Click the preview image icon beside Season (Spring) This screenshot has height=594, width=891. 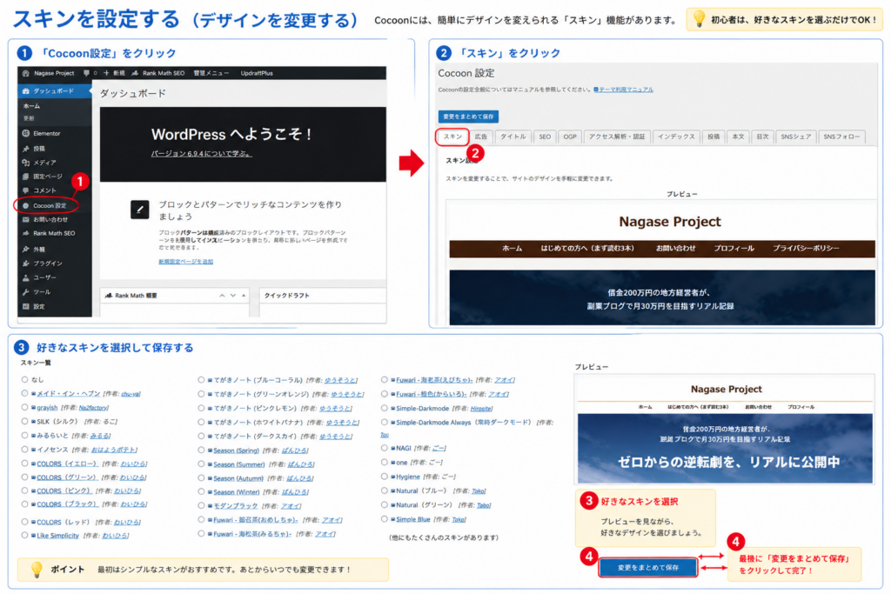211,451
